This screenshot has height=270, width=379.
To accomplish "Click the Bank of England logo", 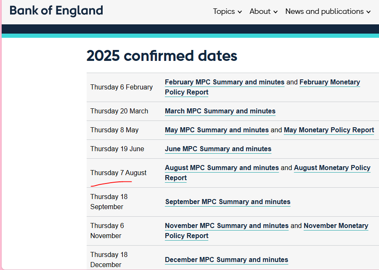I will pyautogui.click(x=56, y=10).
